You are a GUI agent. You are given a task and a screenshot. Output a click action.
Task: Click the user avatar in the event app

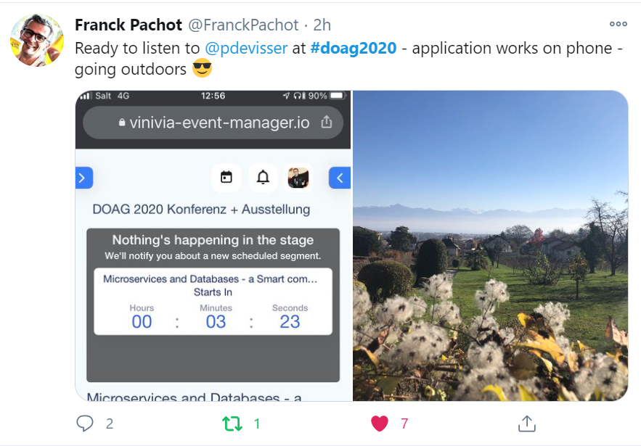coord(298,177)
